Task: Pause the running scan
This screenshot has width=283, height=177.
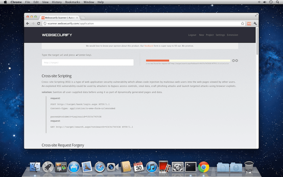Action: [233, 61]
